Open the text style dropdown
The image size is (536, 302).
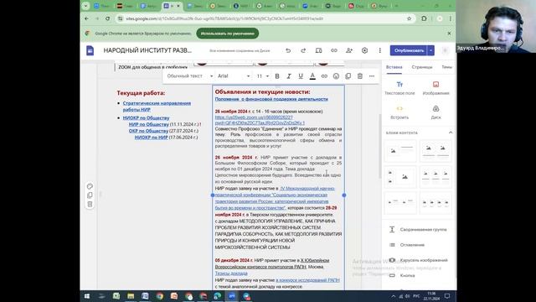tap(190, 76)
